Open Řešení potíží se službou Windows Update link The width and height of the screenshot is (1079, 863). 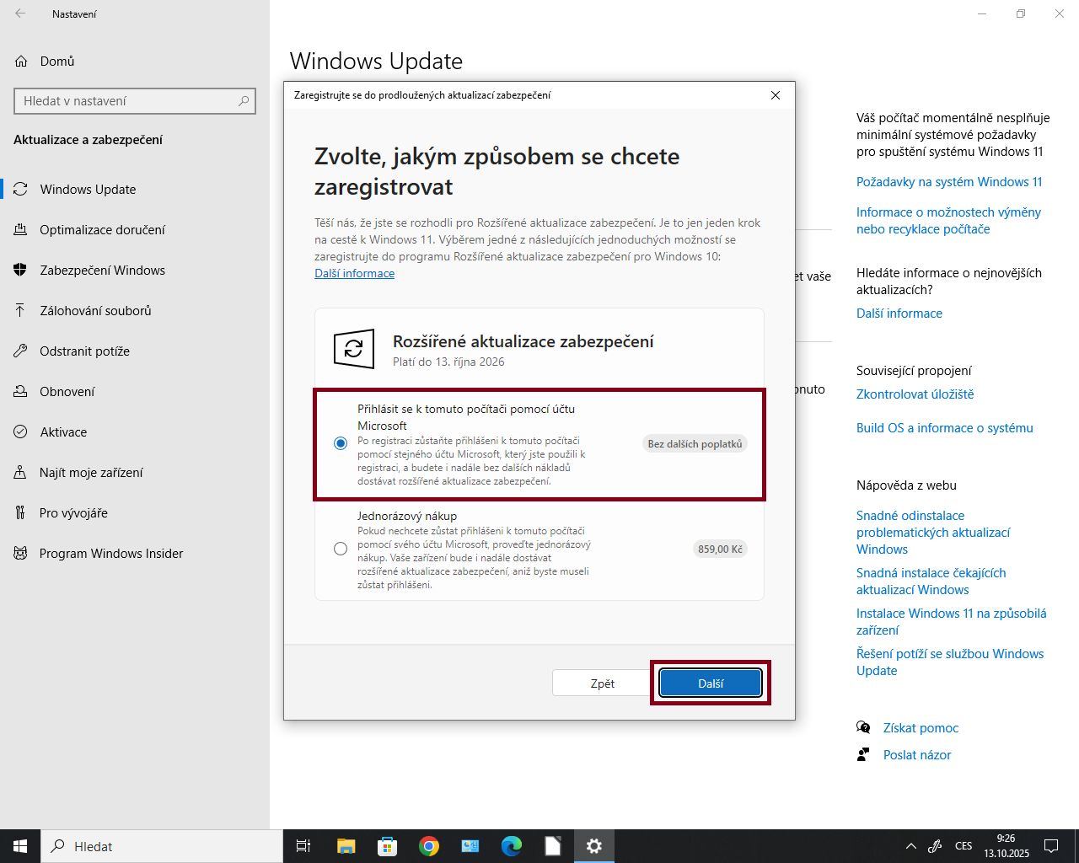pos(950,662)
